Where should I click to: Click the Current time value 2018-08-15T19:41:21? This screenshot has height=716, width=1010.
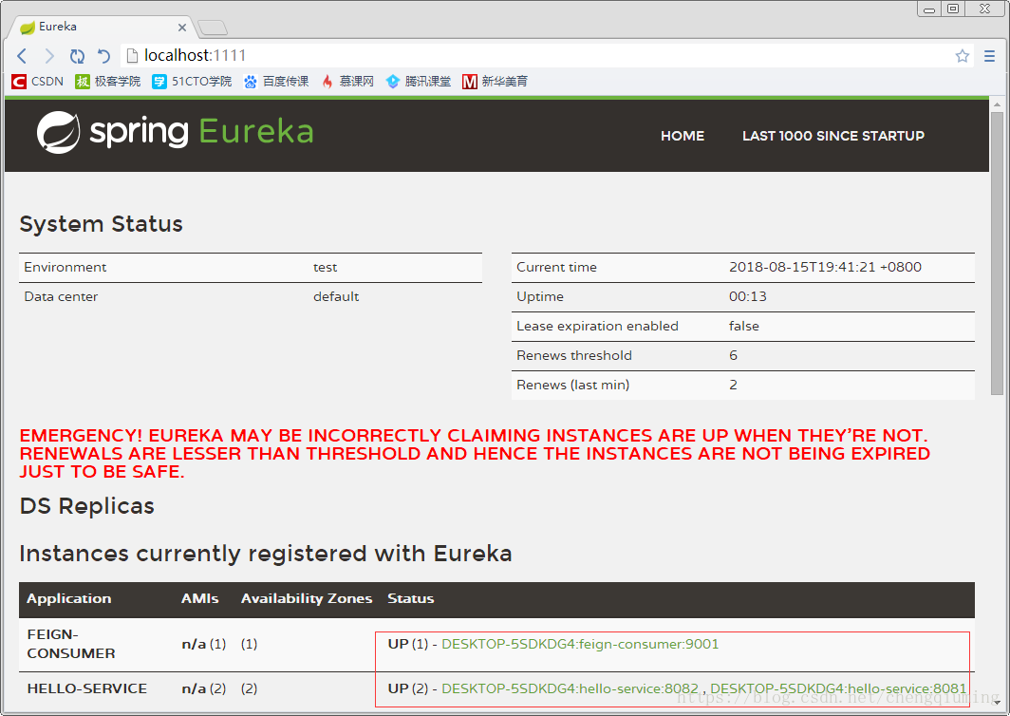(825, 267)
